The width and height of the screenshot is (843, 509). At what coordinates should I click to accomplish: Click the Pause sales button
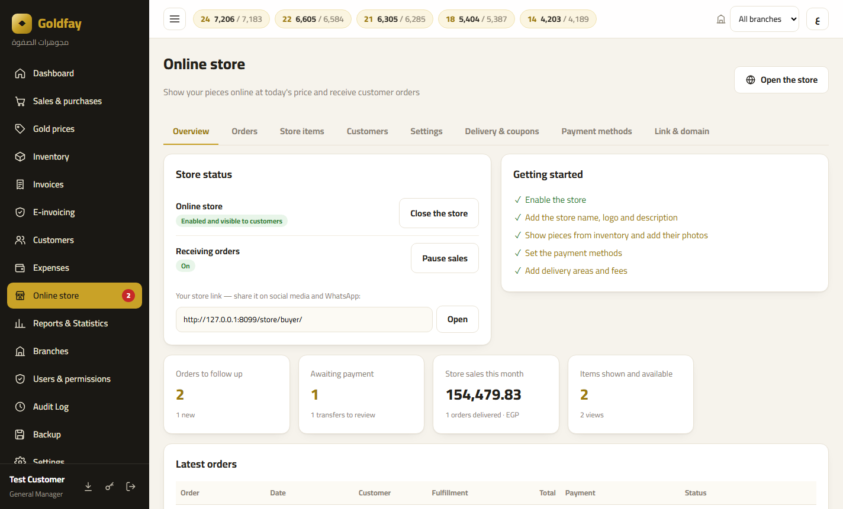[445, 258]
